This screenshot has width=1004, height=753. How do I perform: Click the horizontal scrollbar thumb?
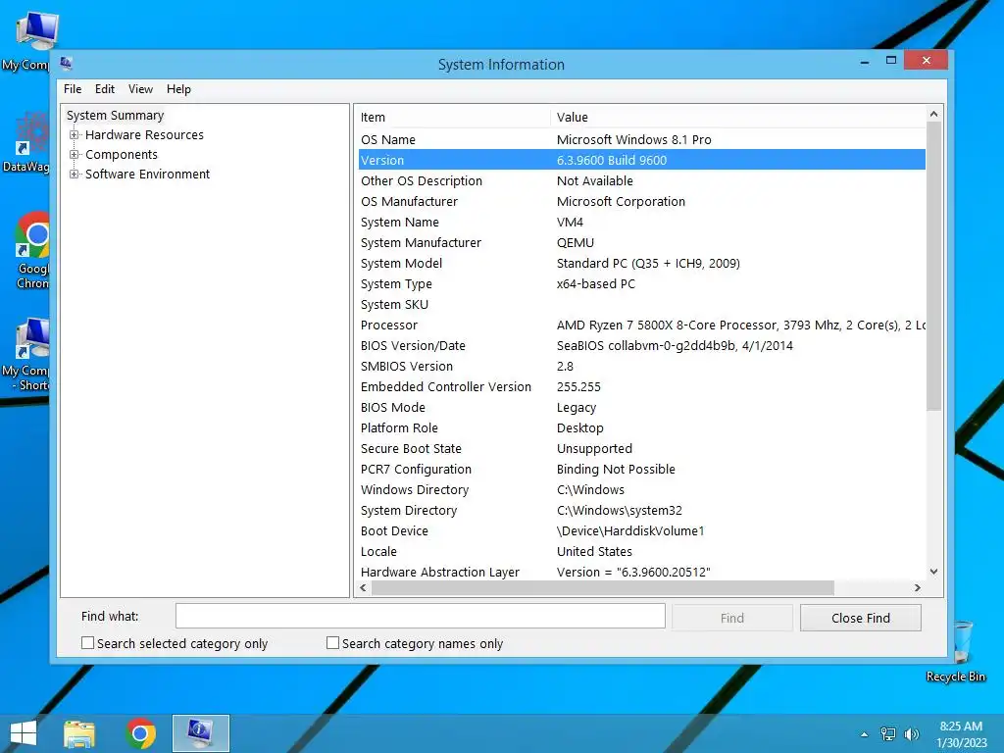[x=603, y=588]
